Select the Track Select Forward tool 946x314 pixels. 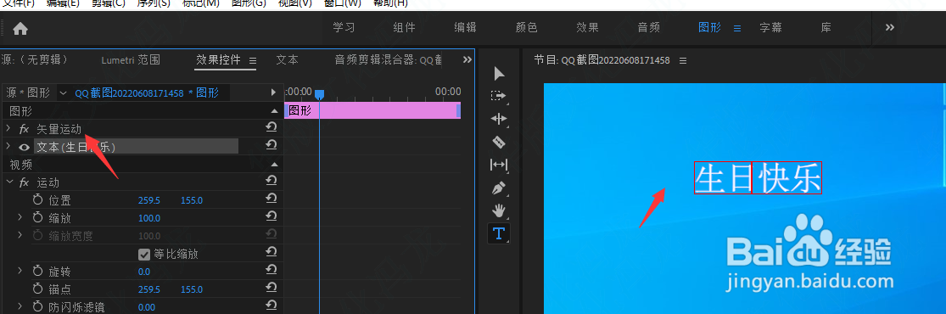click(499, 96)
